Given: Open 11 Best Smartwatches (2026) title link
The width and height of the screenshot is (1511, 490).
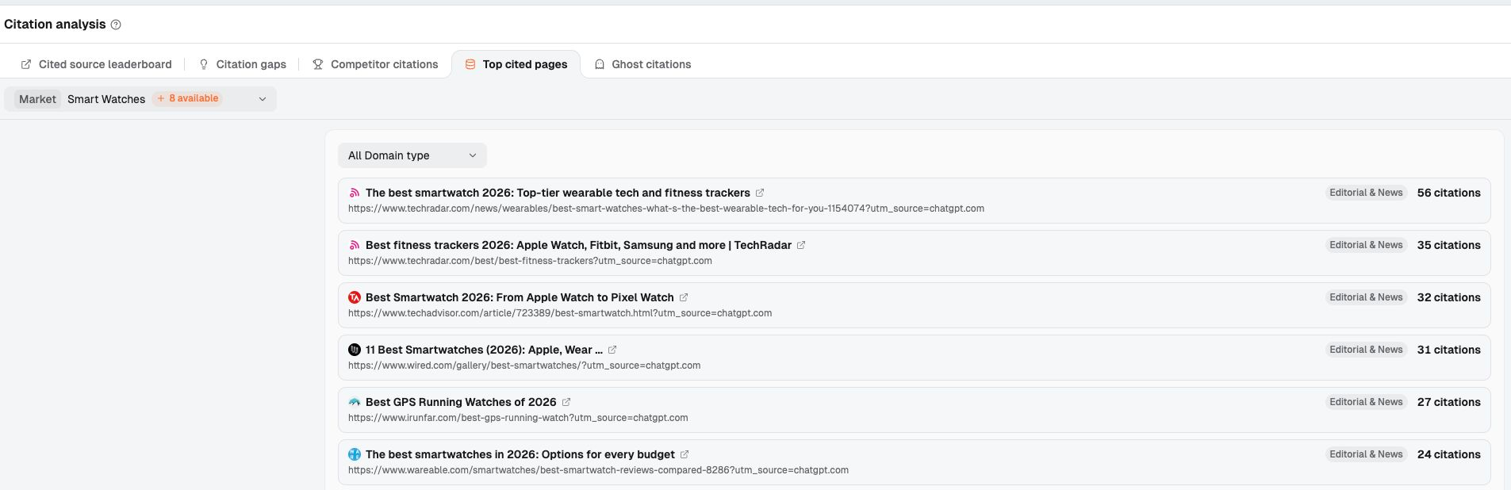Looking at the screenshot, I should [x=484, y=350].
